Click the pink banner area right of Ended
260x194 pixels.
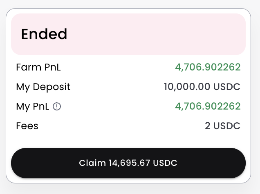coord(164,34)
